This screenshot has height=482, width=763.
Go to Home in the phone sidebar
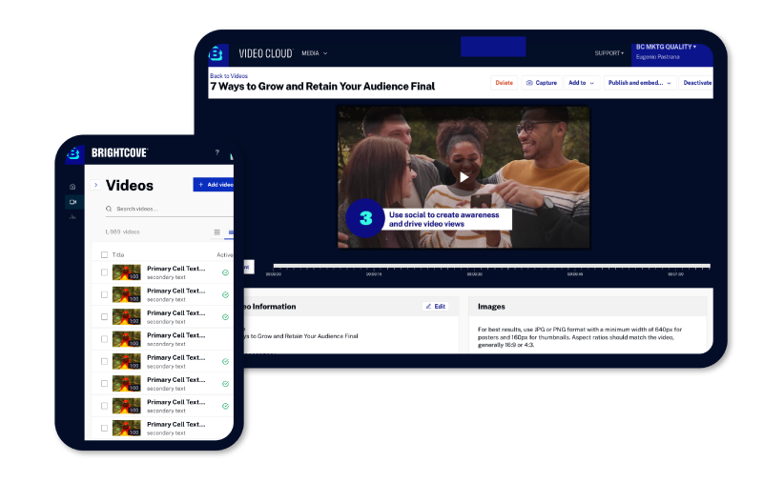72,187
